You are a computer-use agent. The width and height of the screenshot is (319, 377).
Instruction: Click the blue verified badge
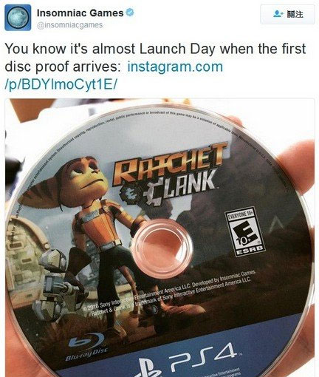130,13
